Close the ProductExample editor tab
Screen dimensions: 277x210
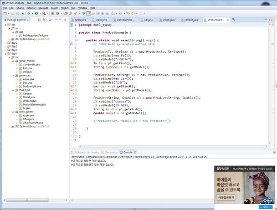(228, 20)
